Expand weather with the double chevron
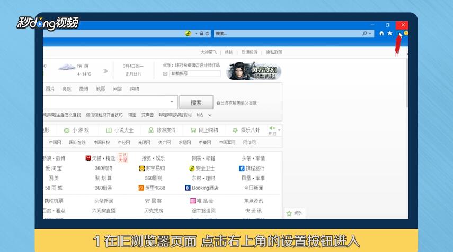453x252 pixels. [x=105, y=71]
